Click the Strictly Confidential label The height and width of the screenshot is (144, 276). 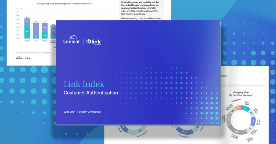click(x=90, y=112)
